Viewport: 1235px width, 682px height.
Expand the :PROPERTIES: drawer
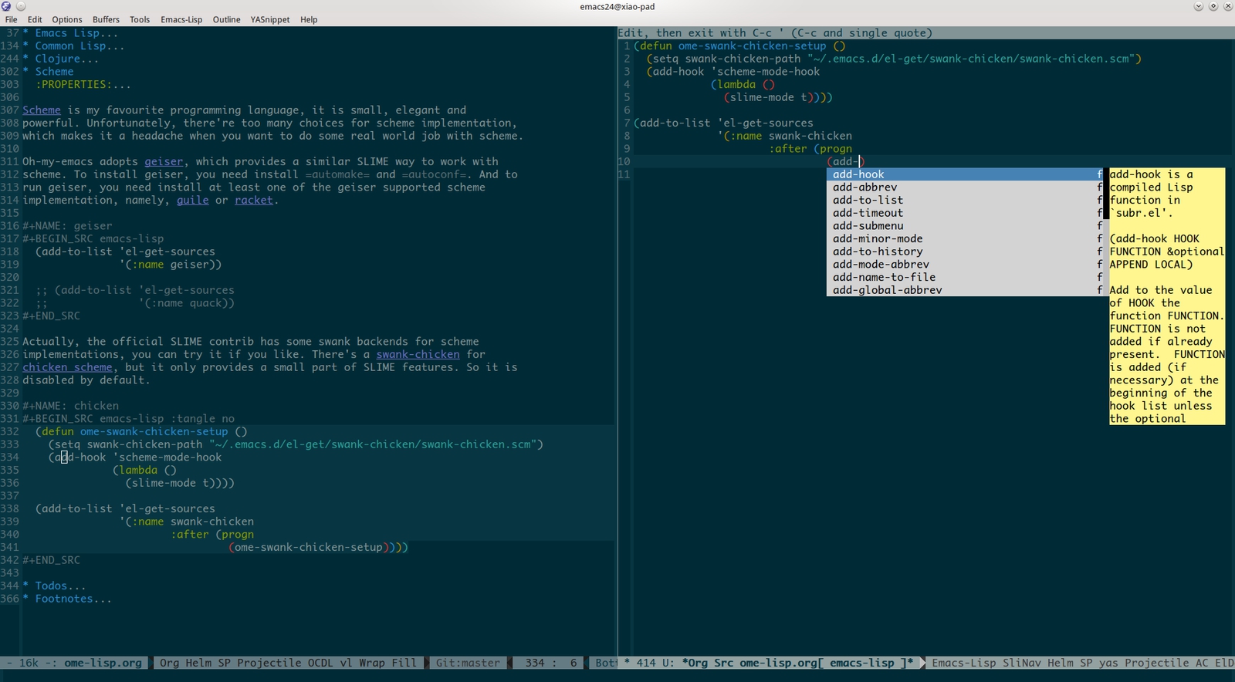tap(83, 85)
